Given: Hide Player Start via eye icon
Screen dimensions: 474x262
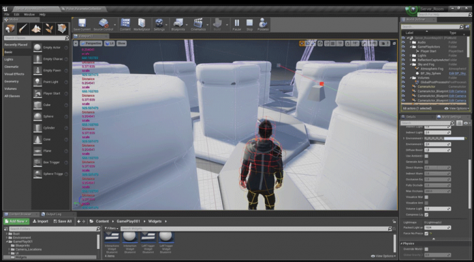Looking at the screenshot, I should (403, 51).
